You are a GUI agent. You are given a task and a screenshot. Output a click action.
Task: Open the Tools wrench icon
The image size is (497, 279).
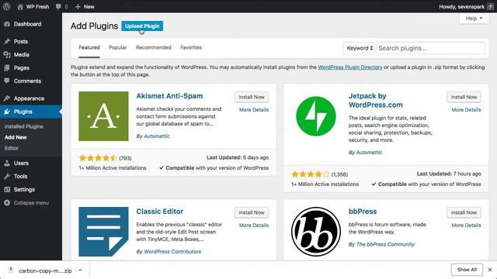(7, 176)
